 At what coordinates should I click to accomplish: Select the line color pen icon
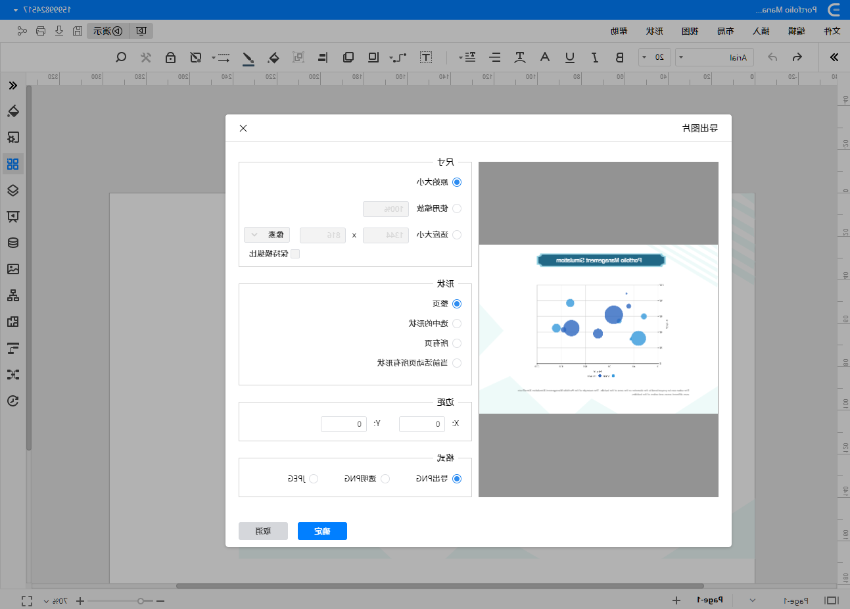coord(248,58)
